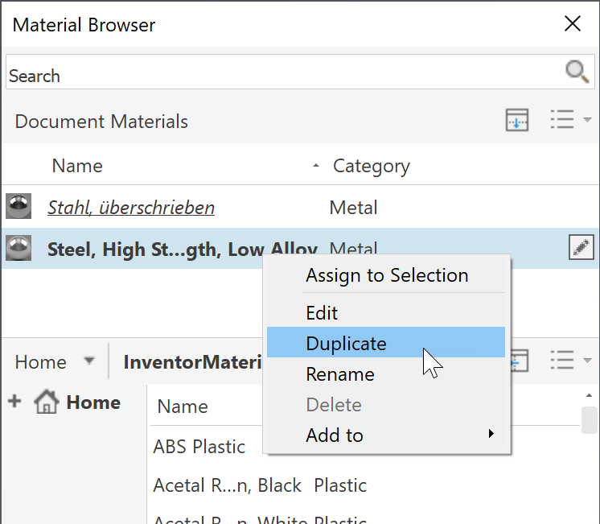The height and width of the screenshot is (524, 600).
Task: Click the pencil edit icon on the Steel row
Action: (x=581, y=247)
